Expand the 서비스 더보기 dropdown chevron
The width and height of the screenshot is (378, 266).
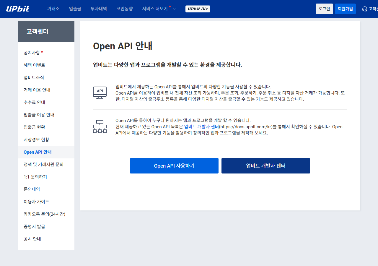click(x=174, y=9)
